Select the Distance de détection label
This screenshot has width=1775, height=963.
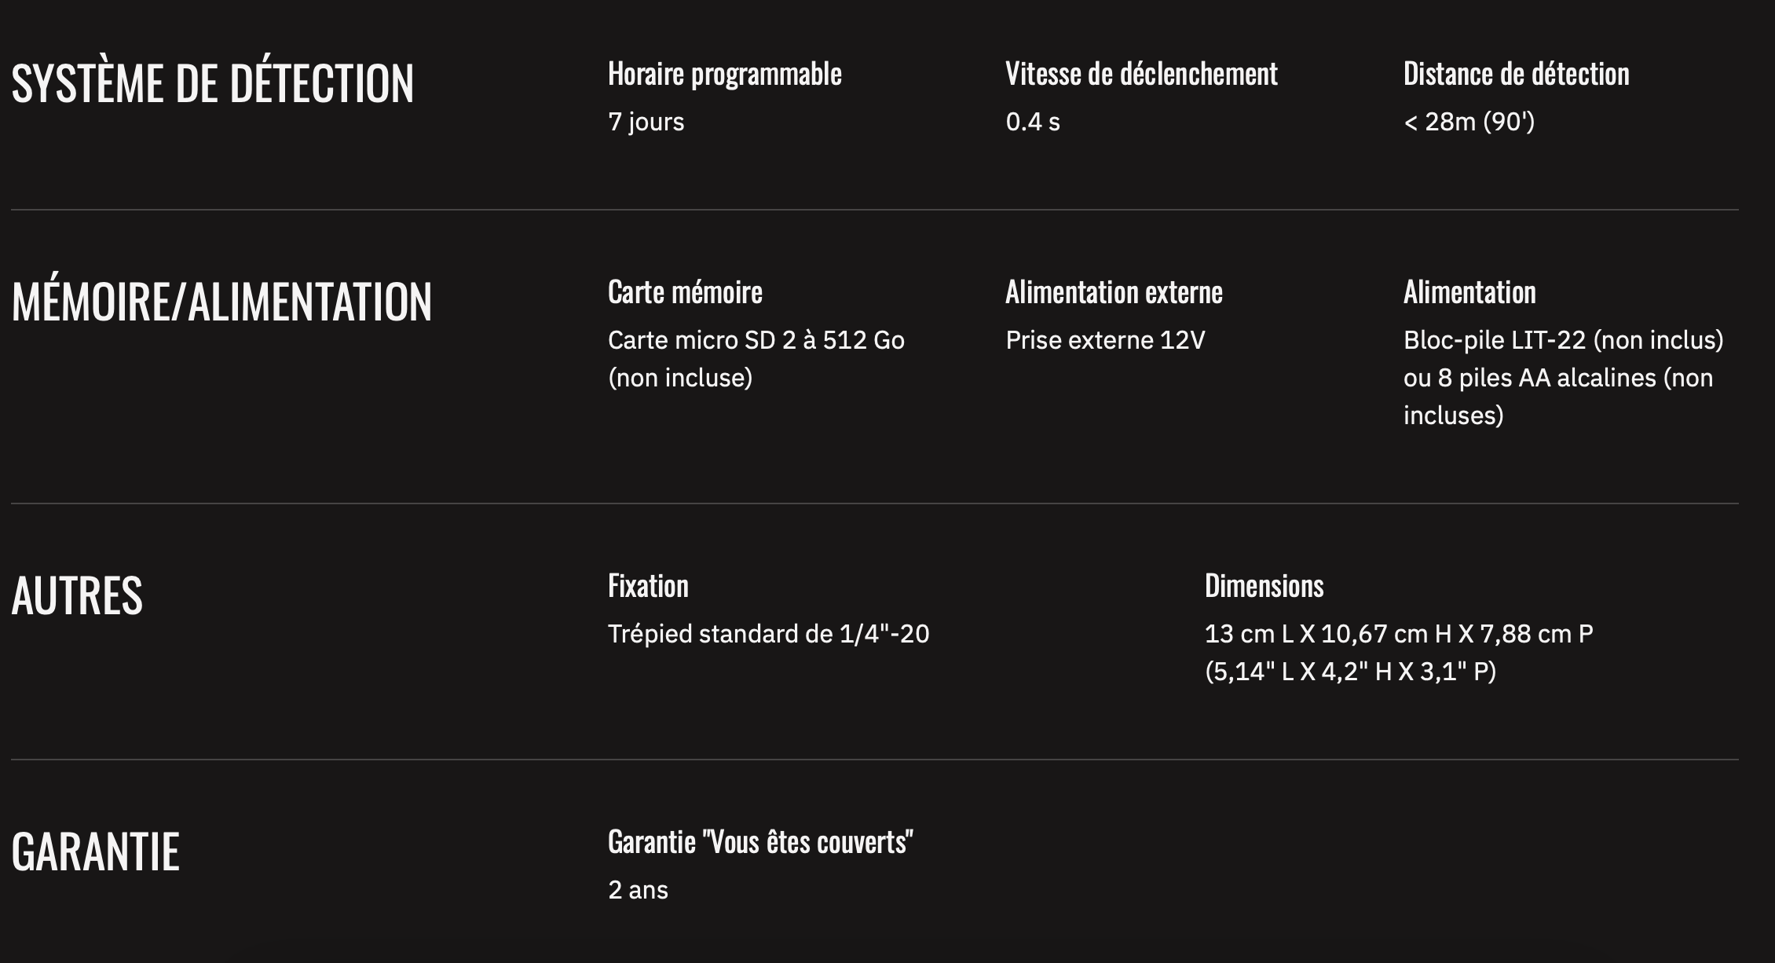pyautogui.click(x=1516, y=74)
